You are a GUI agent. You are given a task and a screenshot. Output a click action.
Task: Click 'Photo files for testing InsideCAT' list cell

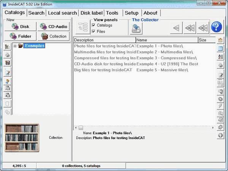(105, 46)
